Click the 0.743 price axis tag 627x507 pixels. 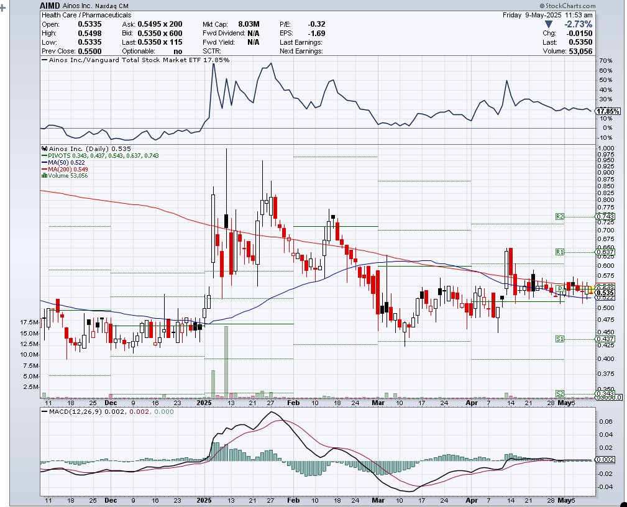click(x=605, y=216)
